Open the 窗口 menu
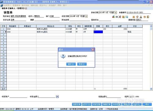The height and width of the screenshot is (111, 153). click(65, 5)
